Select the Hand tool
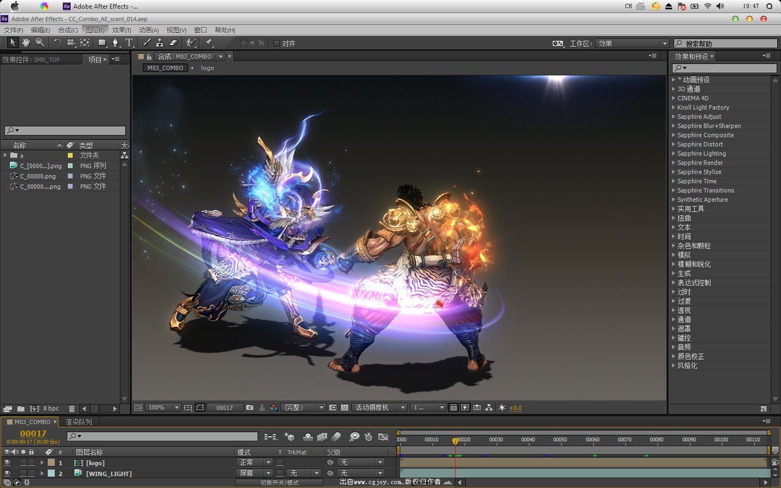The height and width of the screenshot is (488, 781). tap(26, 43)
